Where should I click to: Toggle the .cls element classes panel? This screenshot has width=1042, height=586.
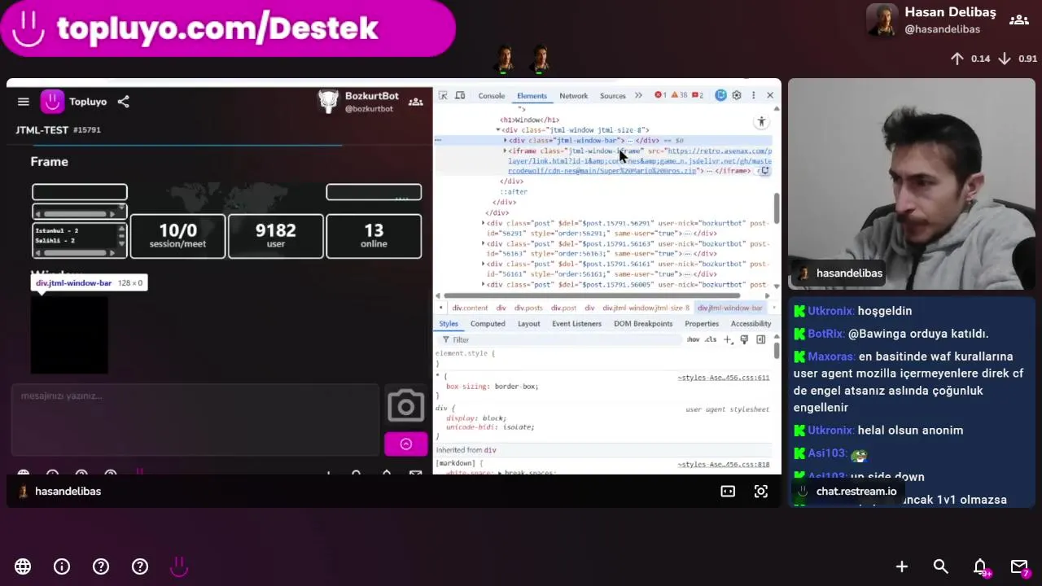(711, 339)
